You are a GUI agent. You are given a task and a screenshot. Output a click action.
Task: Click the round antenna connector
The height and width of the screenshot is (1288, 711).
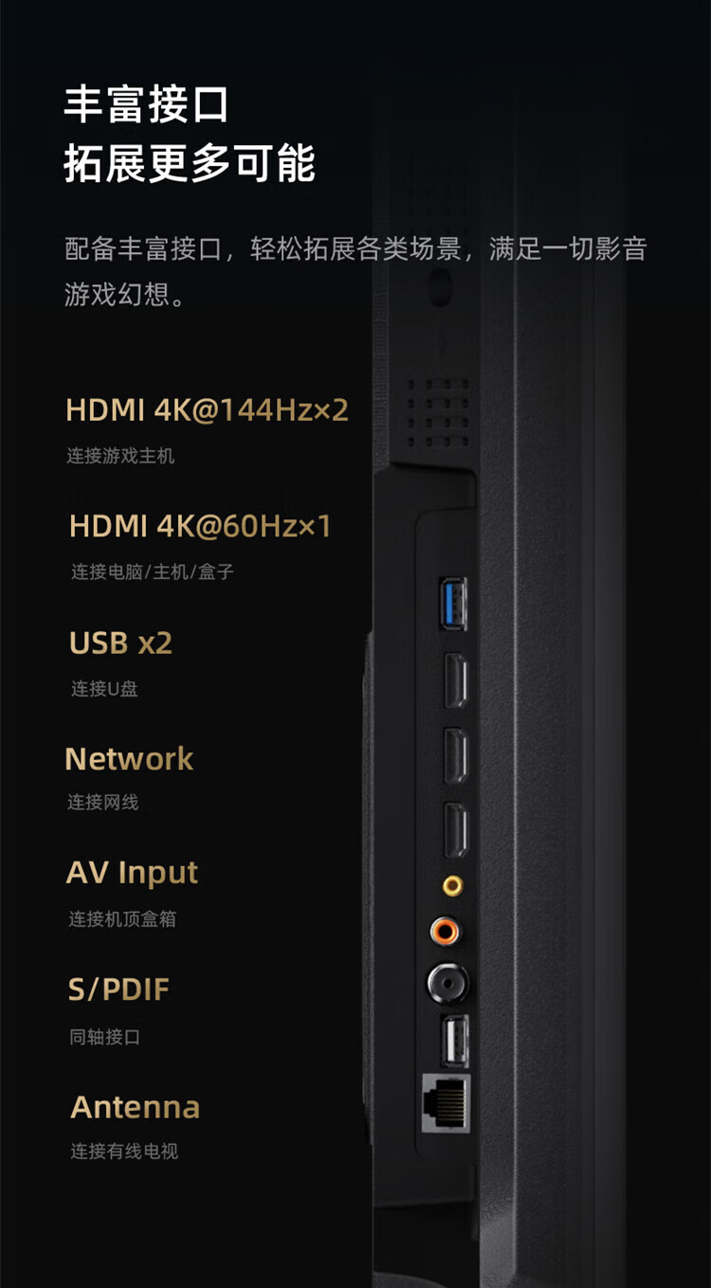point(447,983)
